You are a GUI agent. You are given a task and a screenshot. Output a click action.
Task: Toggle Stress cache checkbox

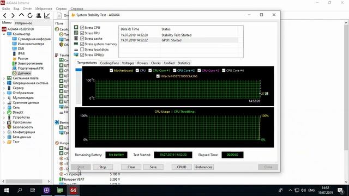(x=82, y=39)
